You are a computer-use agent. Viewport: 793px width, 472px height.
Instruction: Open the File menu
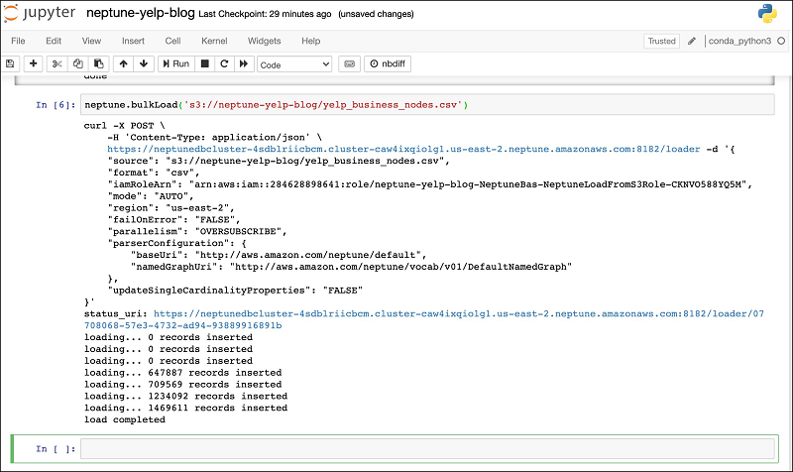click(x=18, y=41)
